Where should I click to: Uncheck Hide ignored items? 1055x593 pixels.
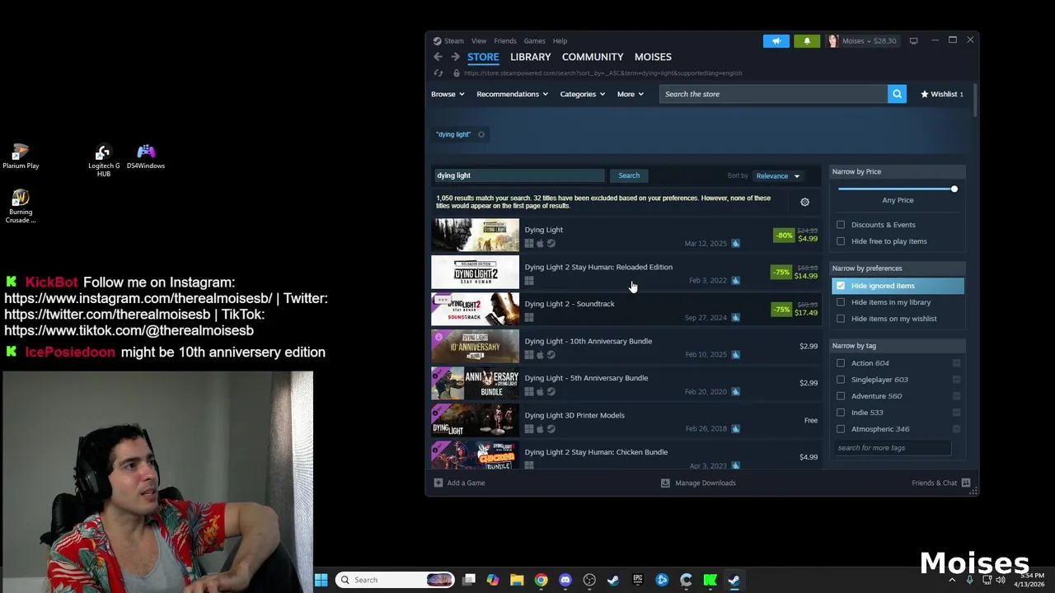[x=841, y=286]
